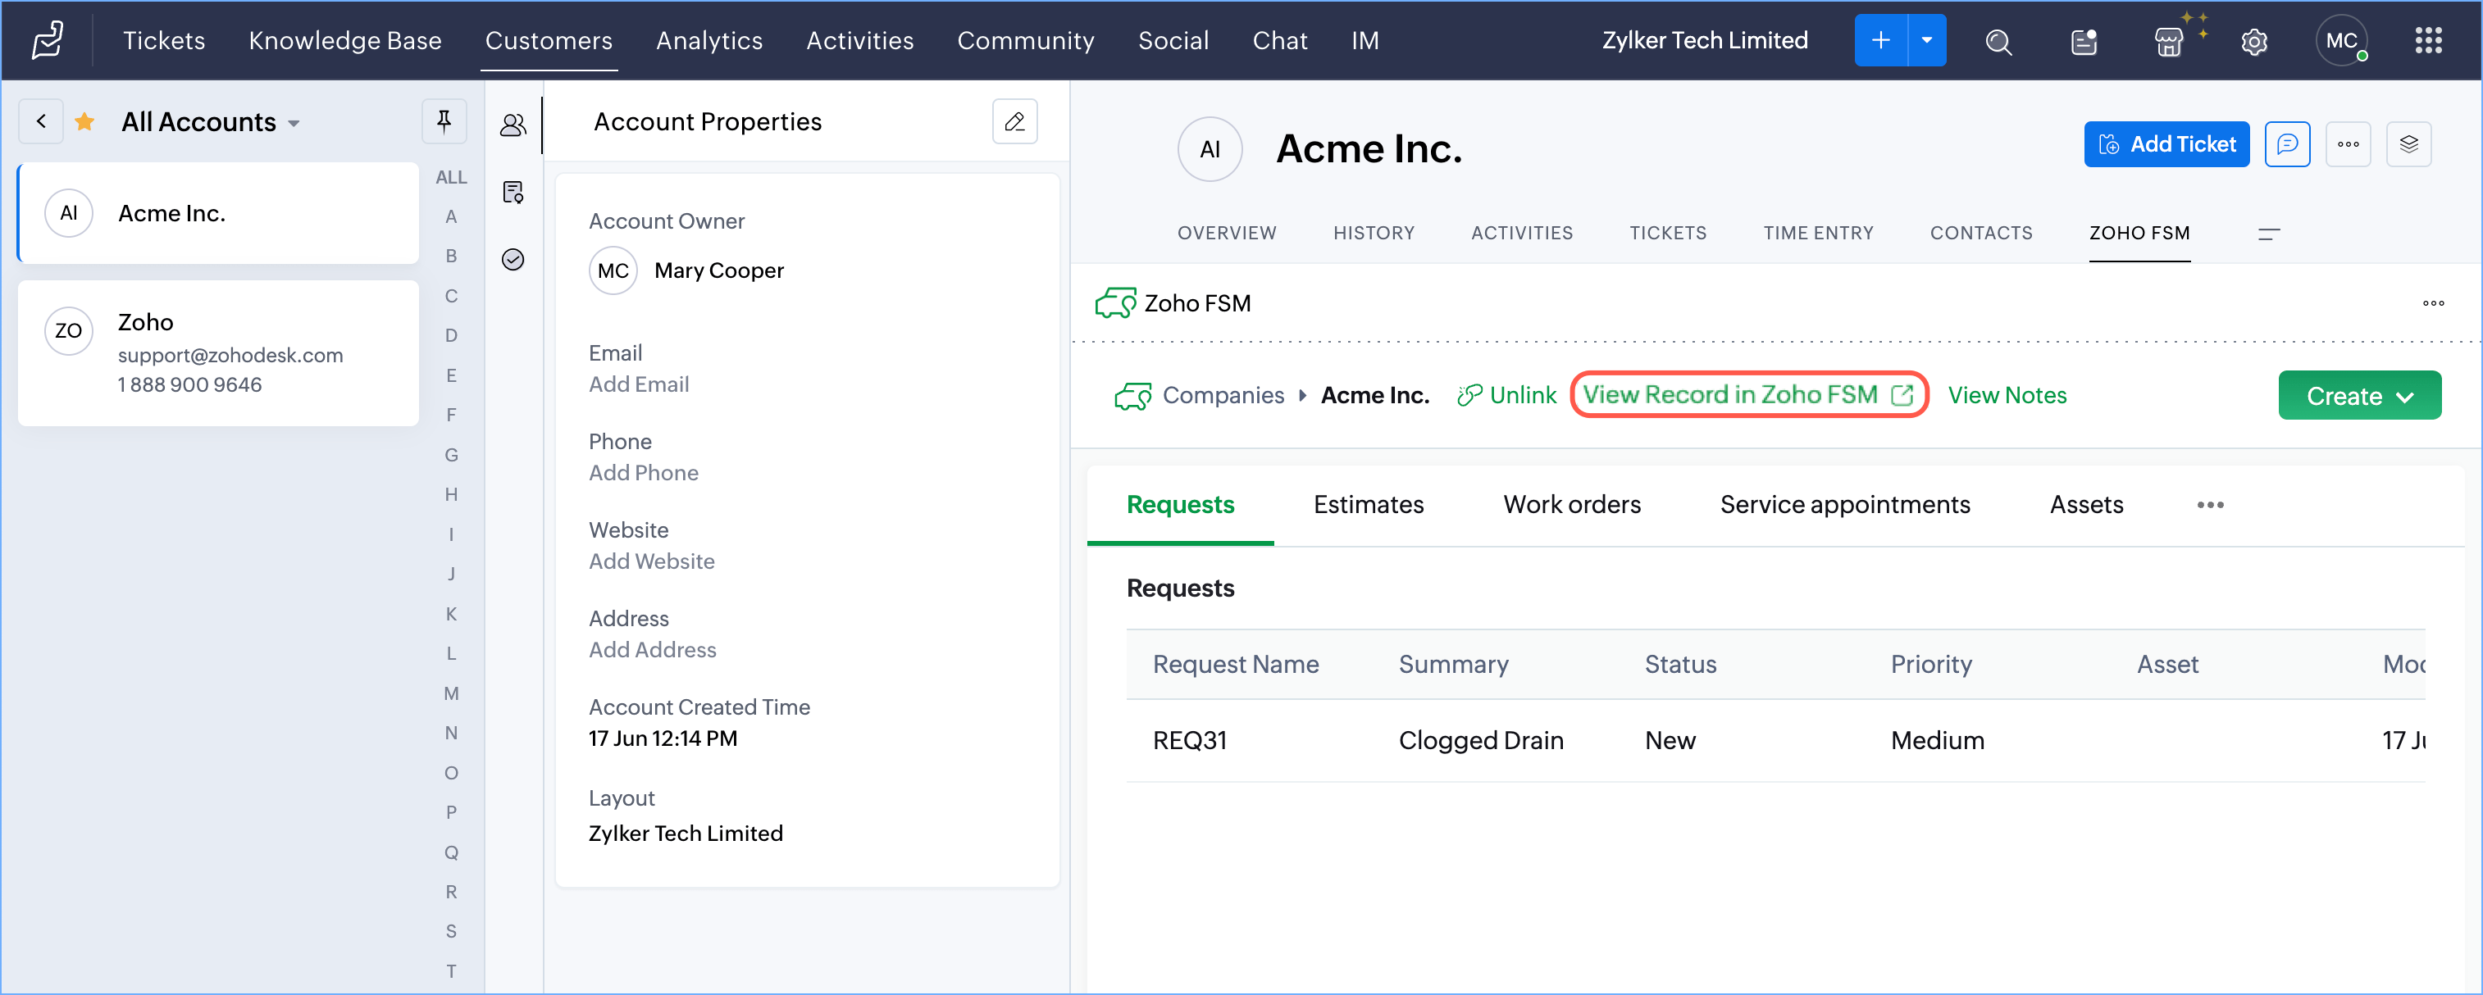Filter accounts by letter M
The height and width of the screenshot is (995, 2483).
(x=451, y=693)
